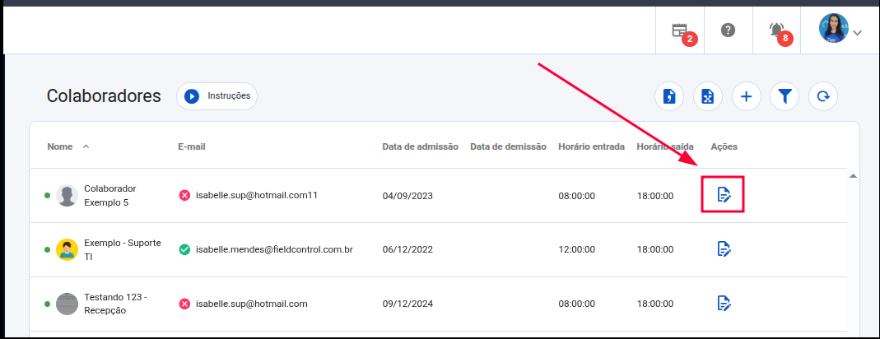This screenshot has height=339, width=880.
Task: Click entry time 12:00:00
Action: (576, 250)
